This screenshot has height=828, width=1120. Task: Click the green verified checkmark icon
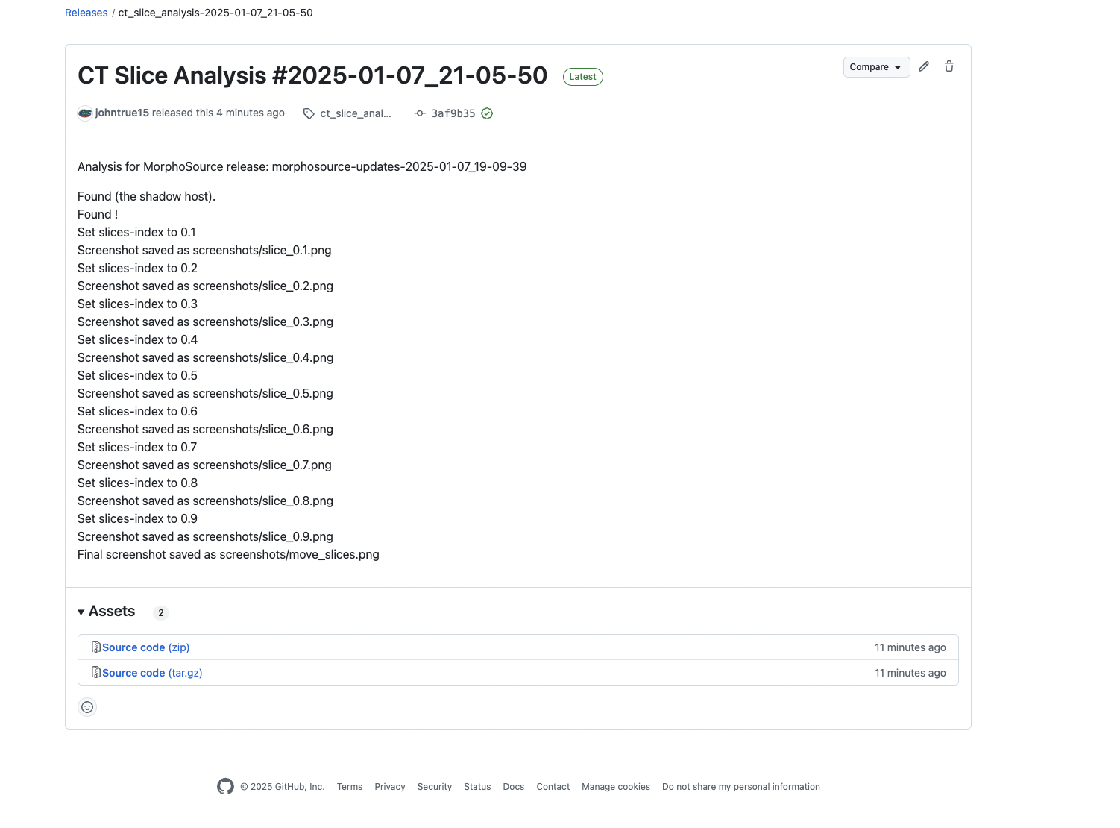click(x=487, y=113)
